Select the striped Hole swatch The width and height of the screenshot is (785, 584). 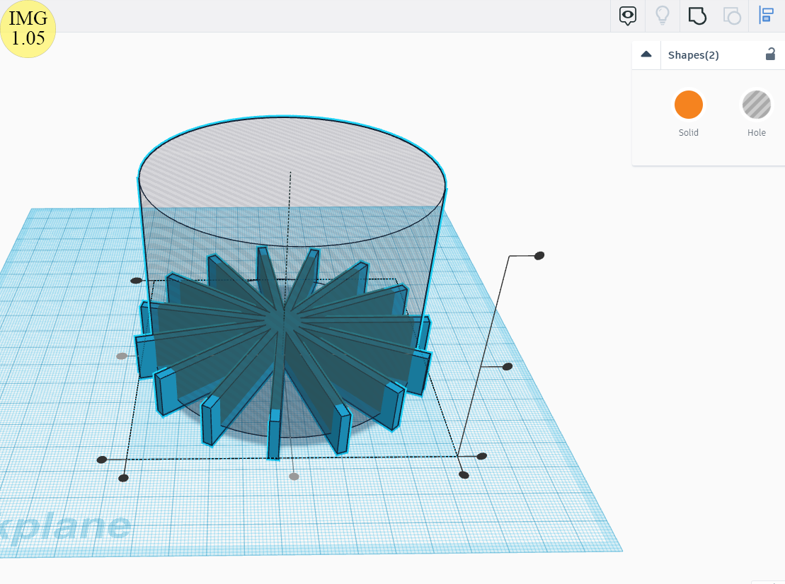(x=757, y=105)
